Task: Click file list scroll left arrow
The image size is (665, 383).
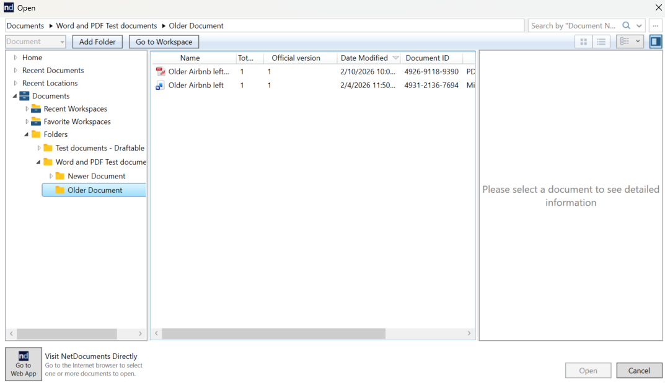Action: click(x=157, y=333)
